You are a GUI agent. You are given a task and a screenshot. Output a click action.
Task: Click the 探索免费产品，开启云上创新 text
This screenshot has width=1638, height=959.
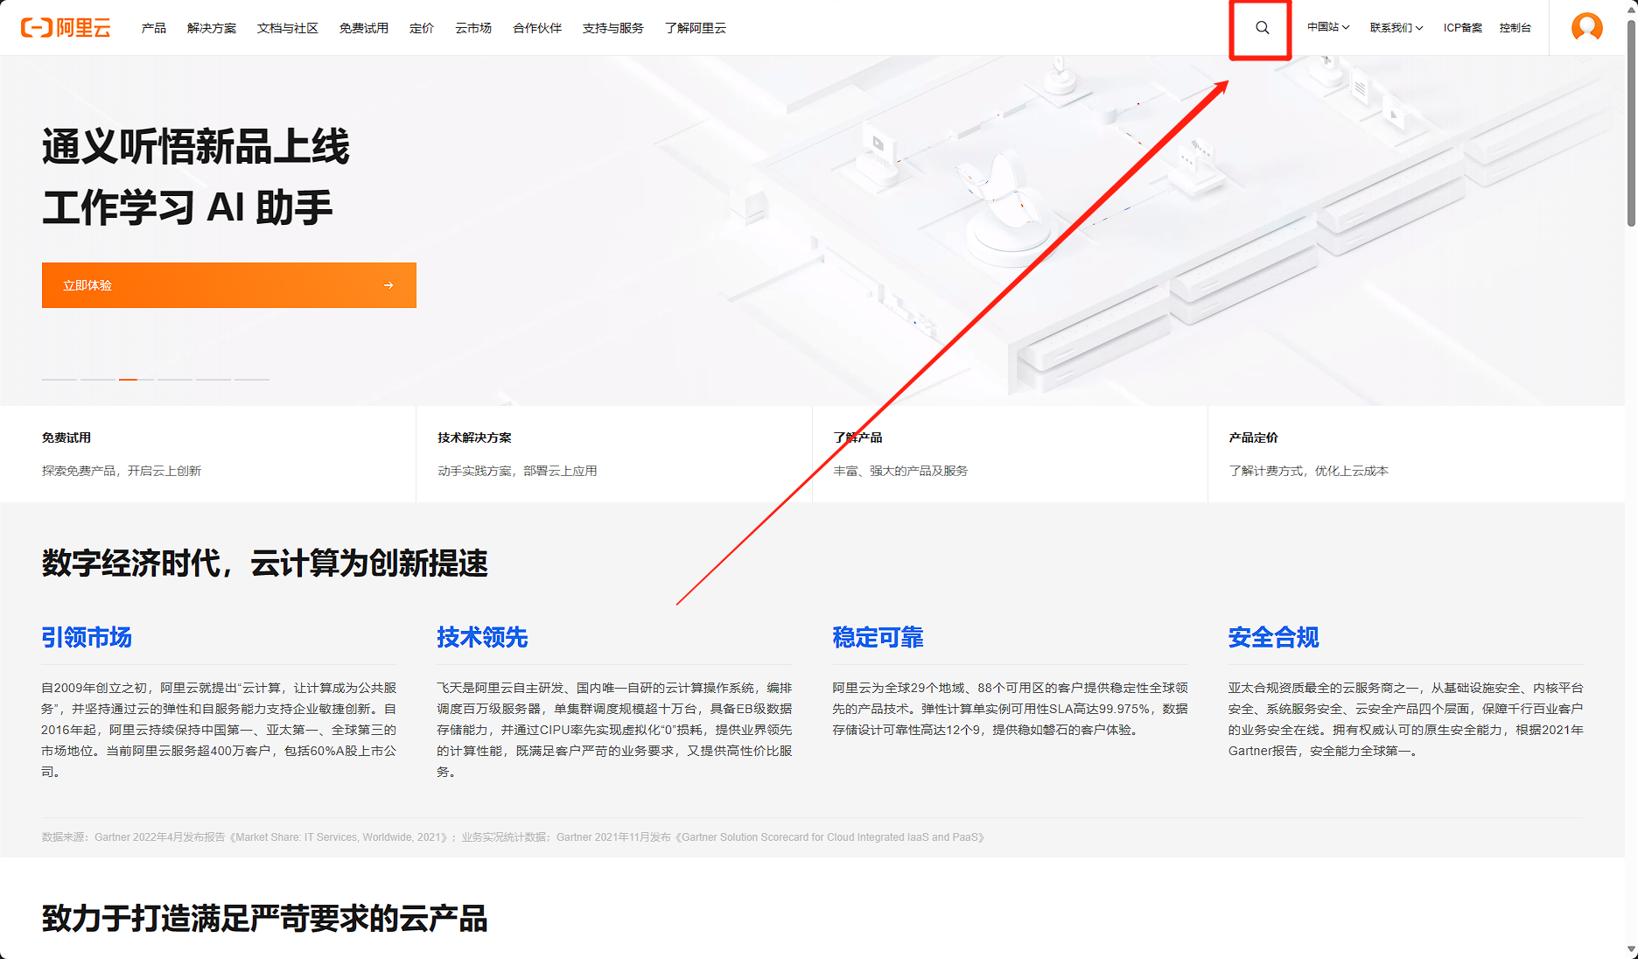[122, 471]
